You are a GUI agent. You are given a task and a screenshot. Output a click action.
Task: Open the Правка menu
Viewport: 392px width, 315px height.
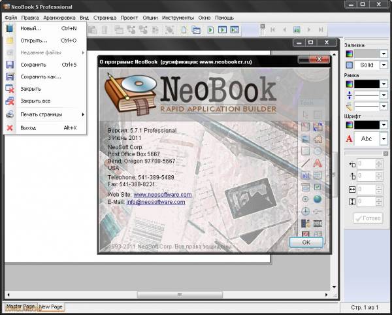30,18
